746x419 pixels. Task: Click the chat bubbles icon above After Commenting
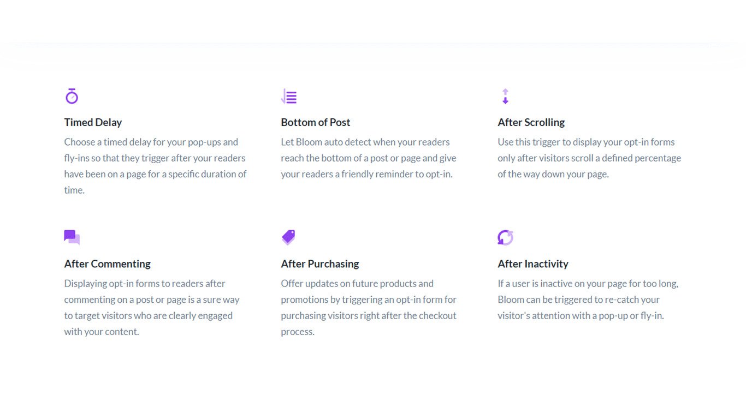[x=72, y=237]
